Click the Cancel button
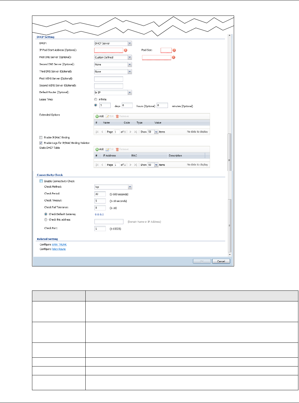This screenshot has height=403, width=299. coord(221,261)
